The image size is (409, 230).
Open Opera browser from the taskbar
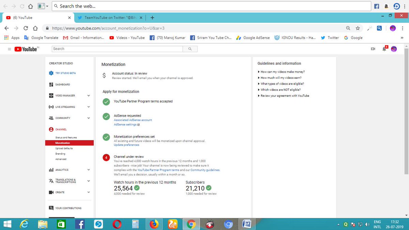click(x=117, y=224)
